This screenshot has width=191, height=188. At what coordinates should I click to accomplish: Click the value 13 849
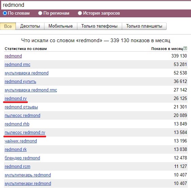point(180,124)
